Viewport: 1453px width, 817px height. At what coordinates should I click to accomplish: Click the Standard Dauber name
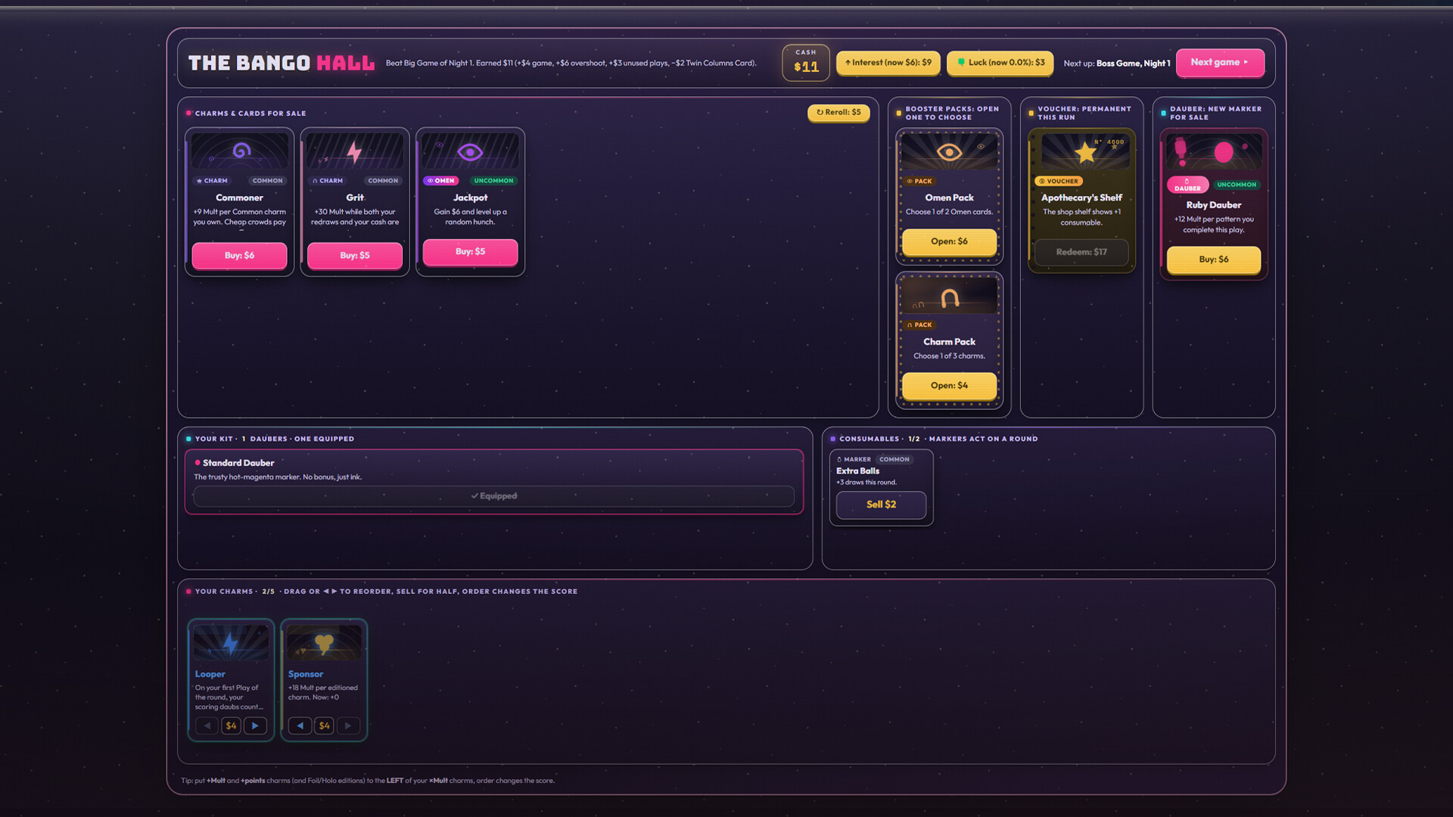238,463
